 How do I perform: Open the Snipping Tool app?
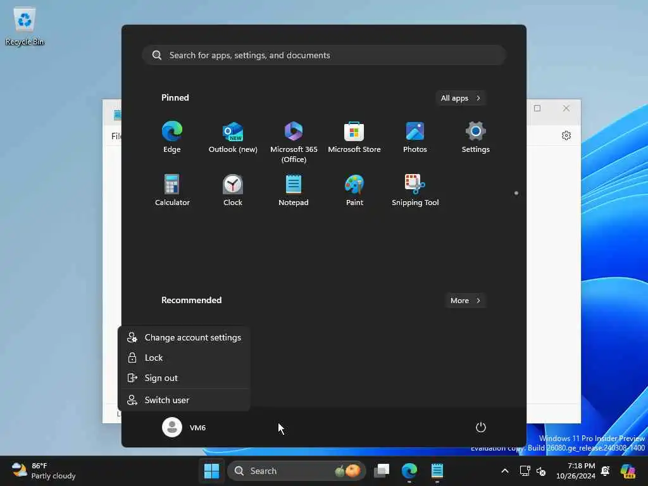(415, 190)
